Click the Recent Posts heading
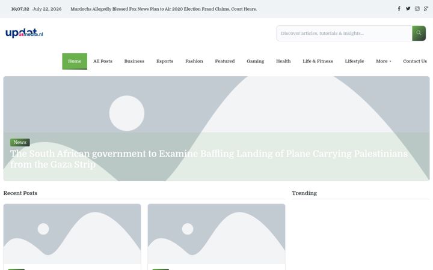 (20, 193)
